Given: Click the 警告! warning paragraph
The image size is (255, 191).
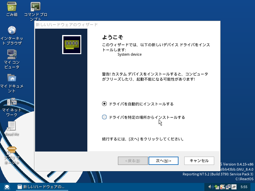Looking at the screenshot, I should [x=155, y=77].
